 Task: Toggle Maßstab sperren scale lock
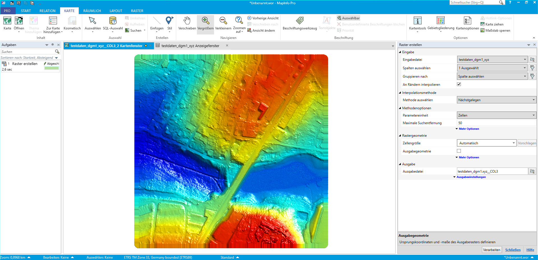[495, 31]
